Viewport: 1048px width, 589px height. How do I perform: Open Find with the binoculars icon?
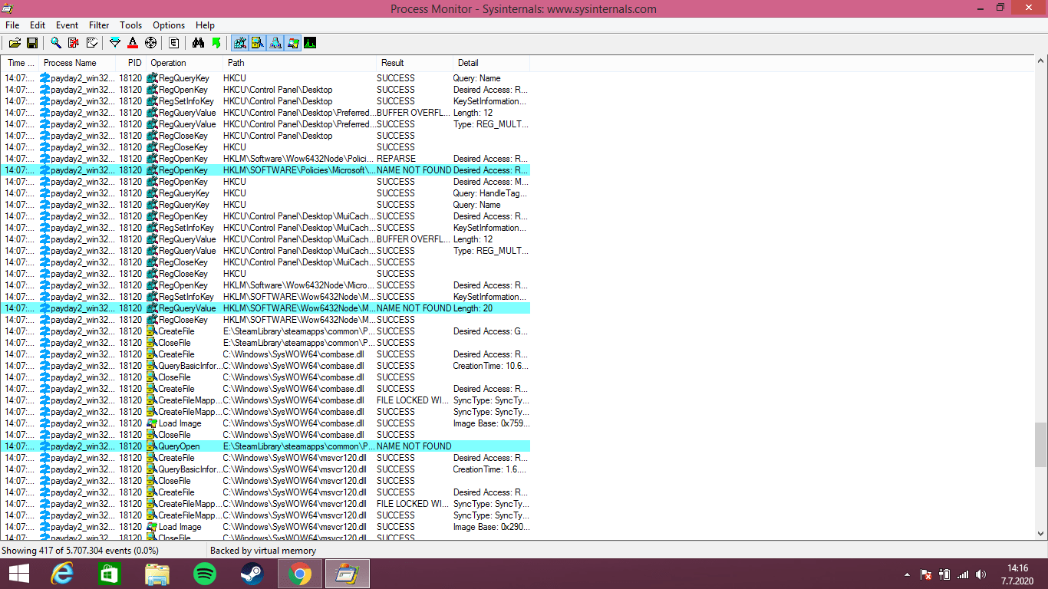[x=198, y=43]
